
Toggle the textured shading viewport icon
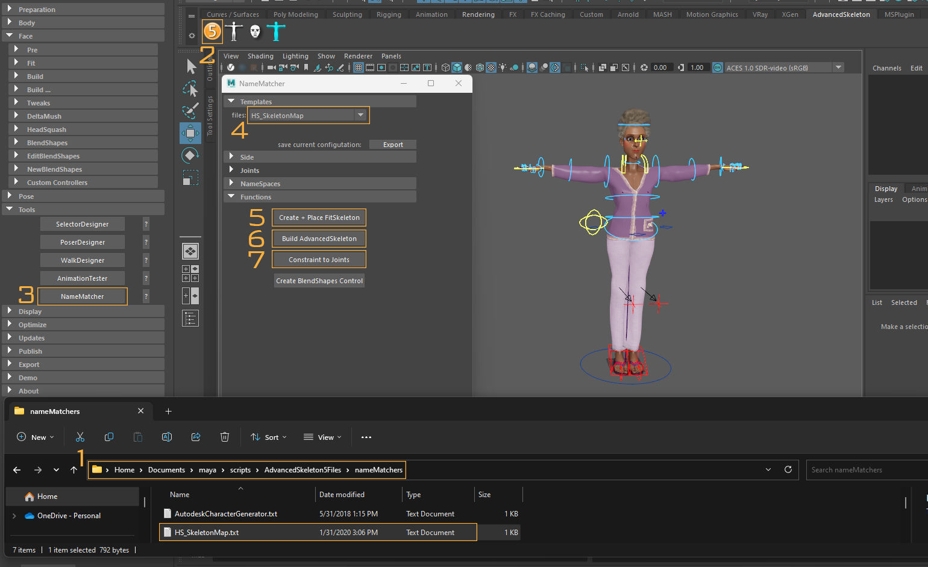click(x=491, y=67)
